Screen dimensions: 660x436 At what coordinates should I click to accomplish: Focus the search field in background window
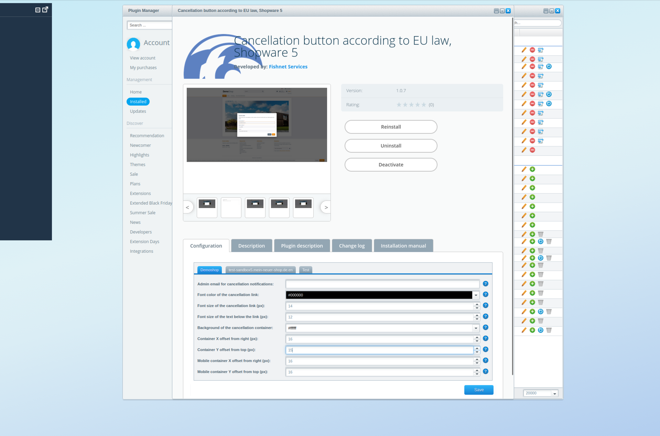click(537, 23)
